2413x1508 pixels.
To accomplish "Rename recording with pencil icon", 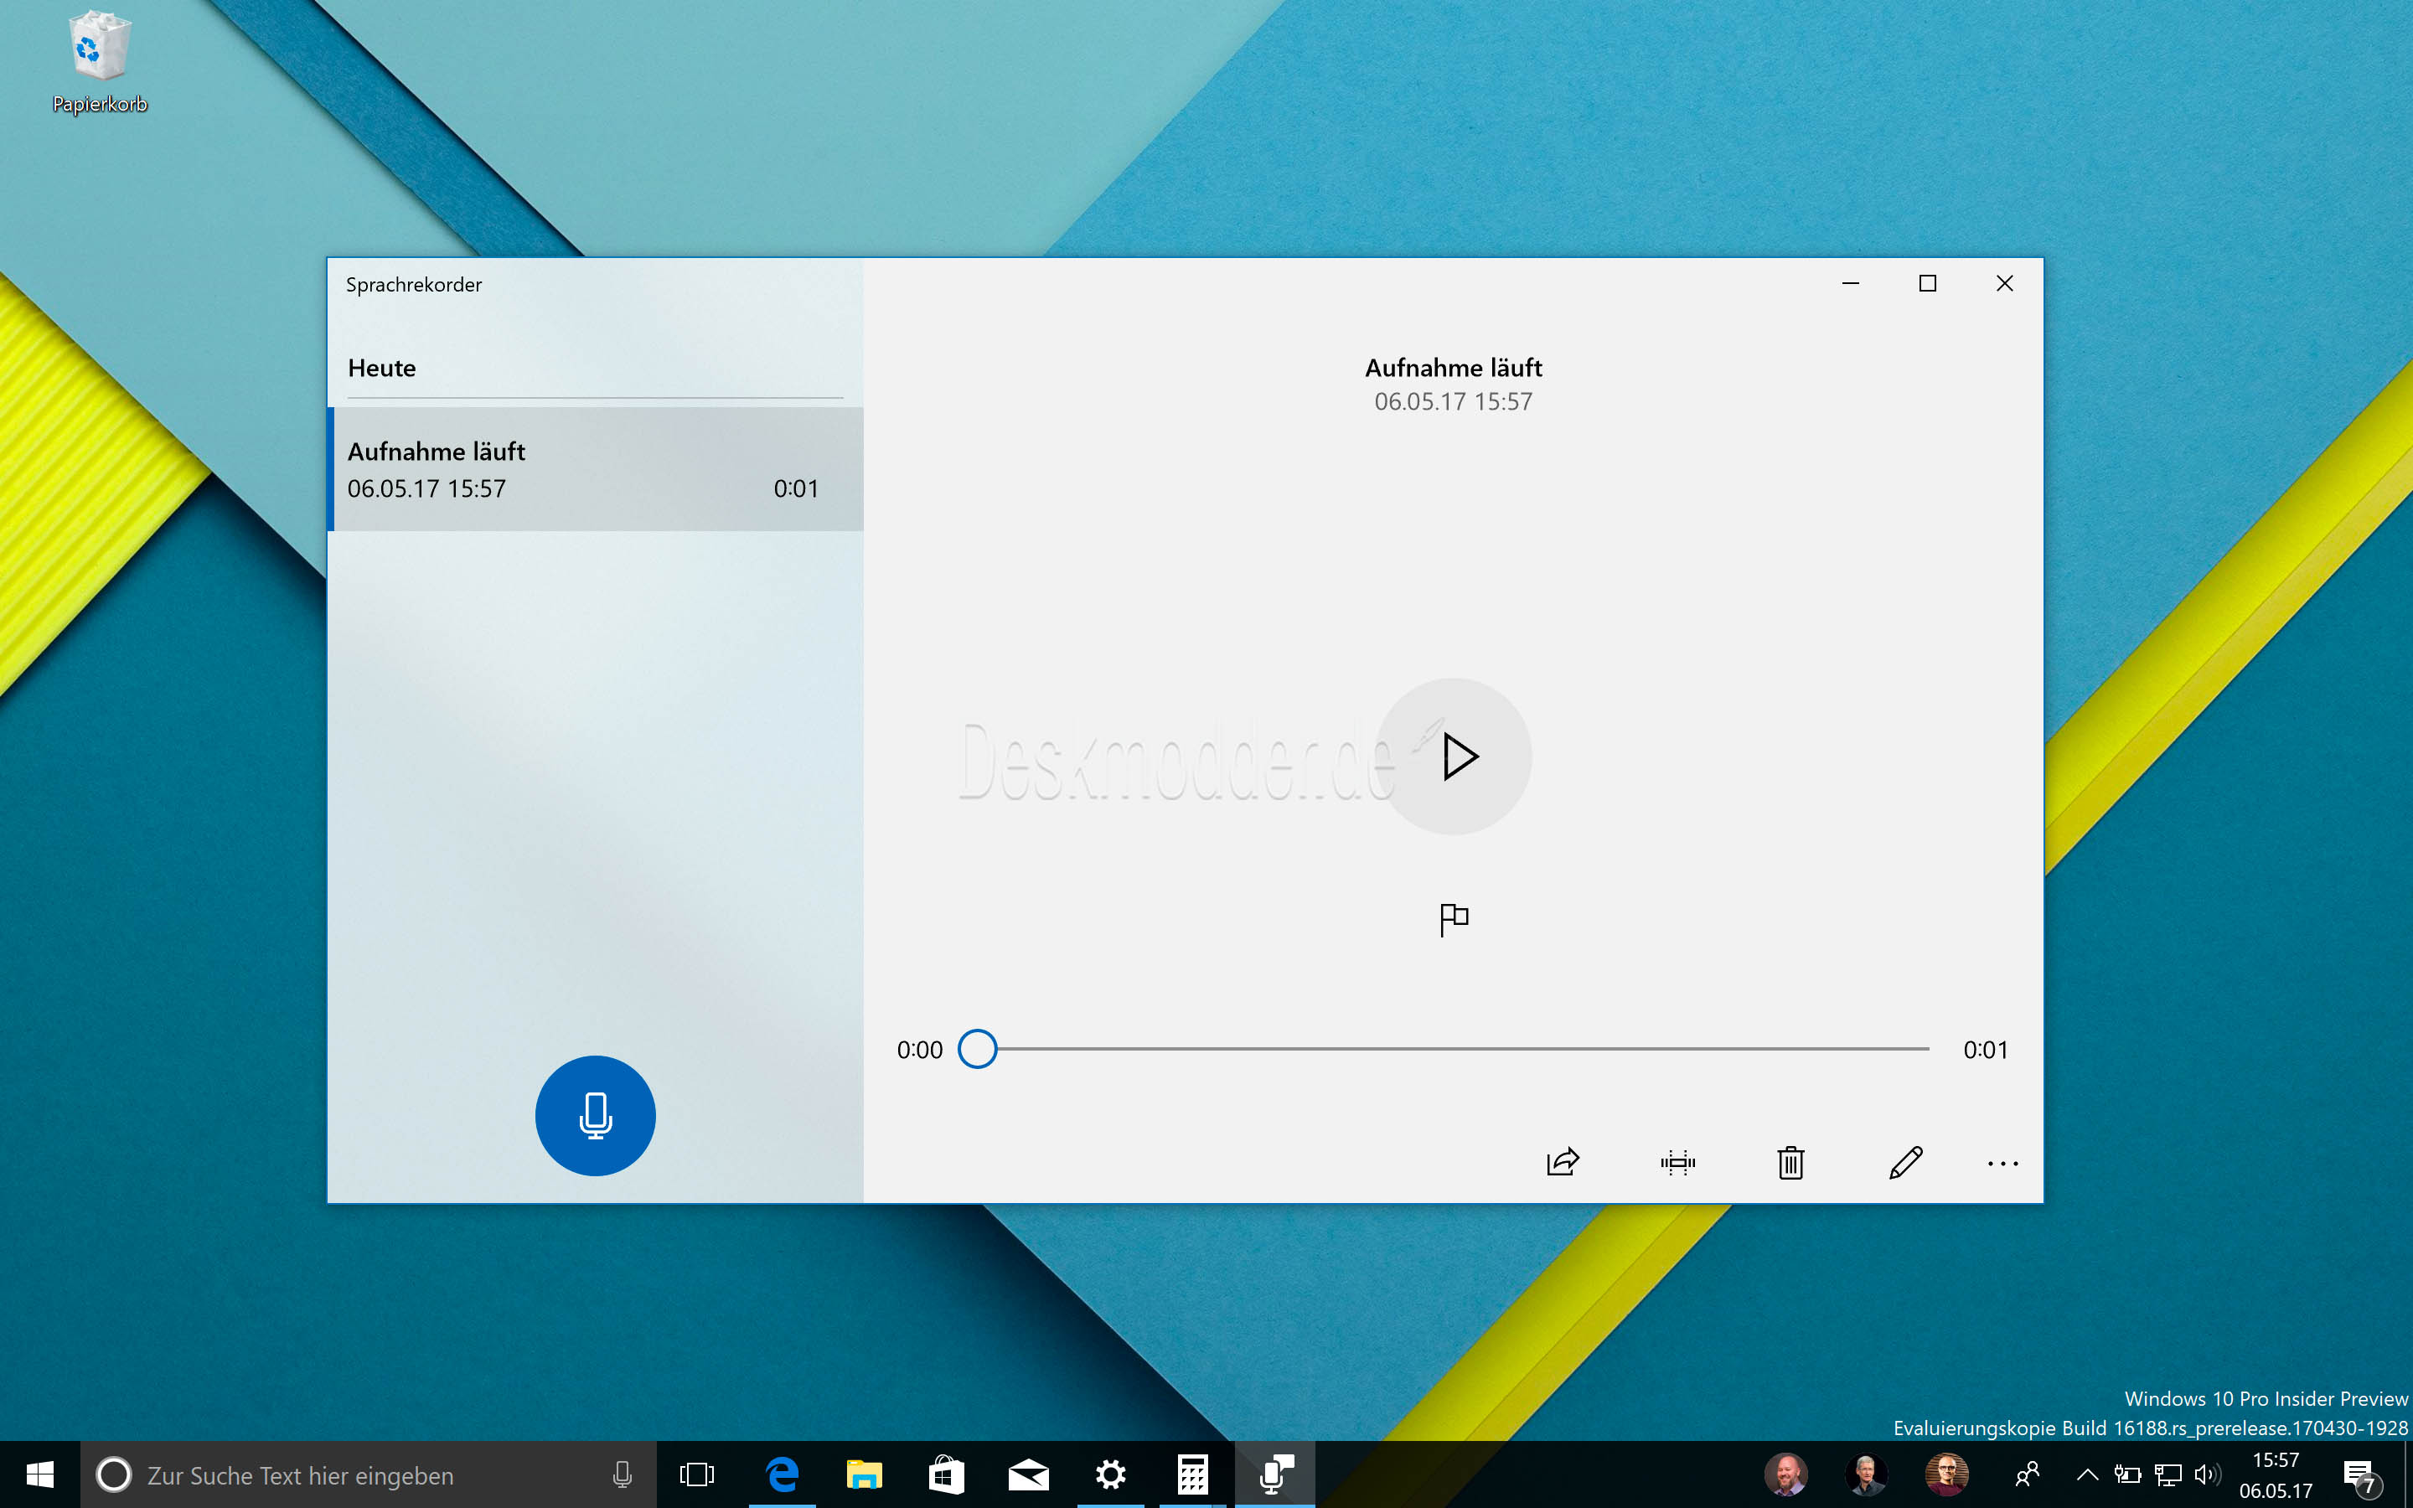I will point(1905,1162).
